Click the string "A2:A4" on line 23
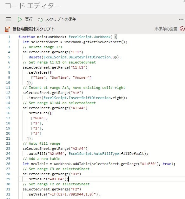Image resolution: width=185 pixels, height=199 pixels. click(78, 149)
